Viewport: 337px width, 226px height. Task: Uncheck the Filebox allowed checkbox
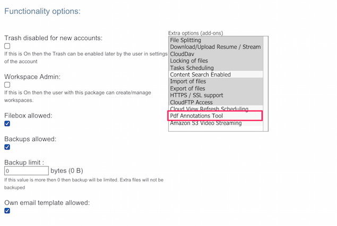coord(7,124)
